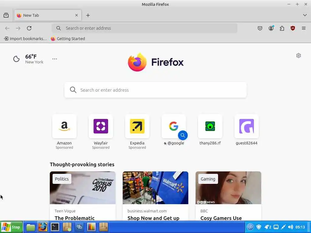Click the 05:13 clock

pos(300,227)
